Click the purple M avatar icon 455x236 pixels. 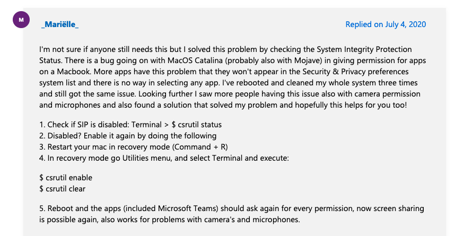click(x=21, y=20)
